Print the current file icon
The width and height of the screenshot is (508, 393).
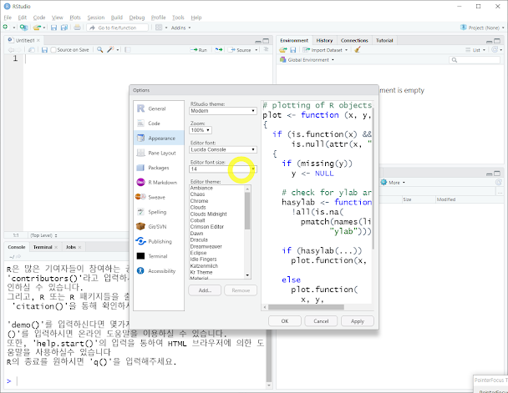coord(77,28)
